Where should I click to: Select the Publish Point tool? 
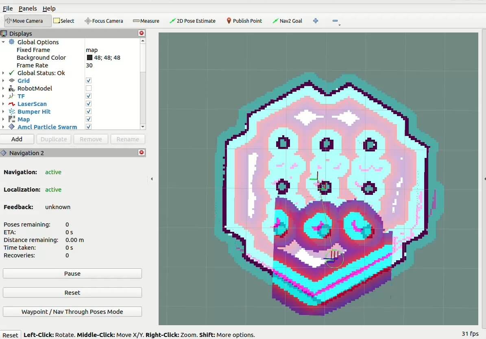(244, 21)
